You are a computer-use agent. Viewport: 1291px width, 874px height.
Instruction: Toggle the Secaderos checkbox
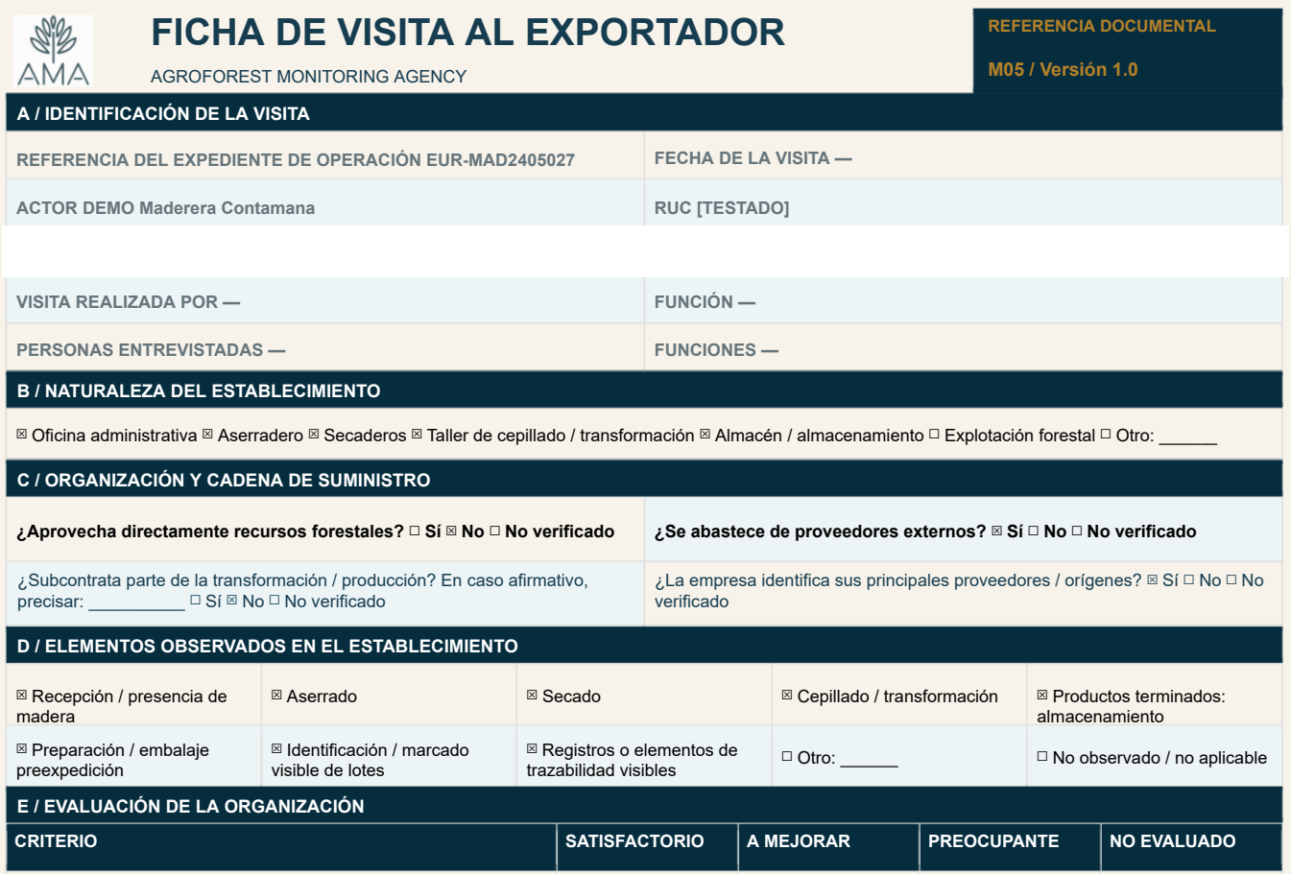coord(314,435)
